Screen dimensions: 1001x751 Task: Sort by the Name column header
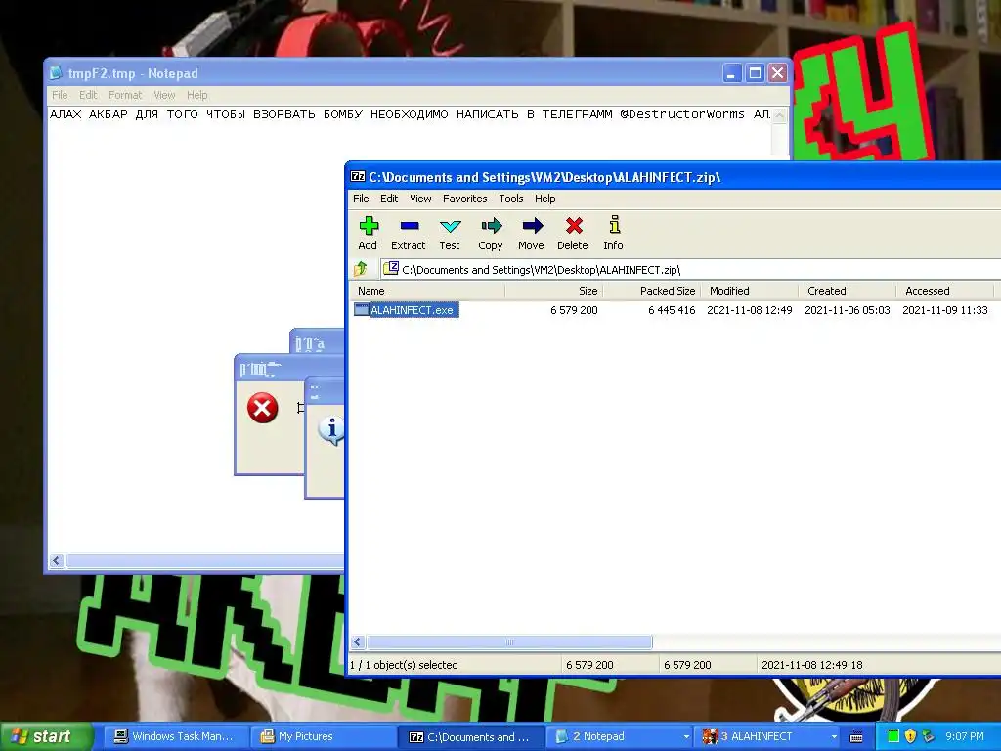(427, 291)
